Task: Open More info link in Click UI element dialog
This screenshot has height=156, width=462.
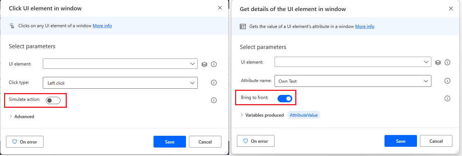Action: 102,26
